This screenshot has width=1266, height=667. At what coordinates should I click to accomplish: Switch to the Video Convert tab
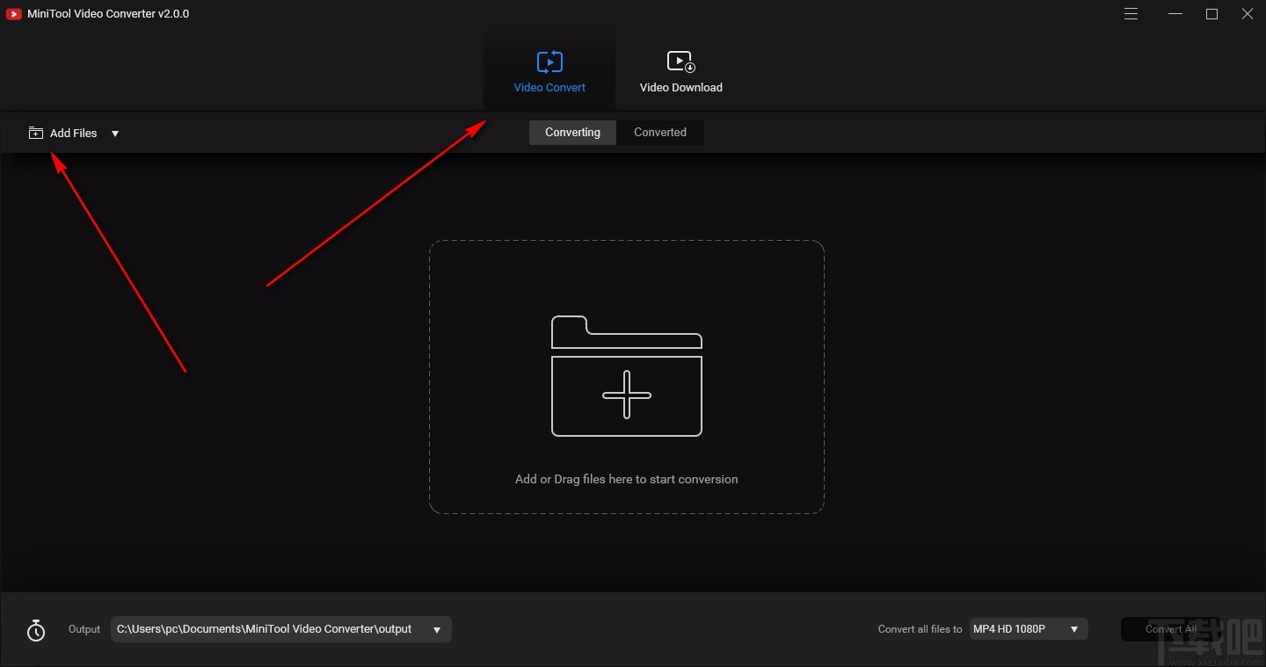(x=549, y=70)
